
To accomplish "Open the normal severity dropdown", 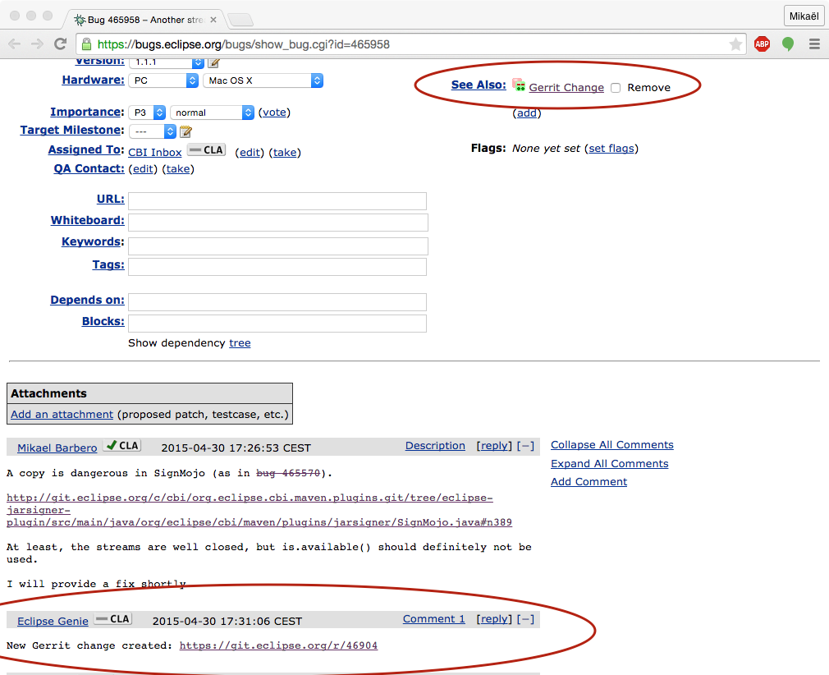I will 213,112.
